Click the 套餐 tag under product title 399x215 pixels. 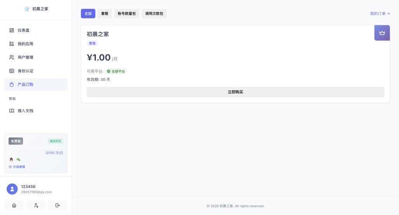coord(92,44)
